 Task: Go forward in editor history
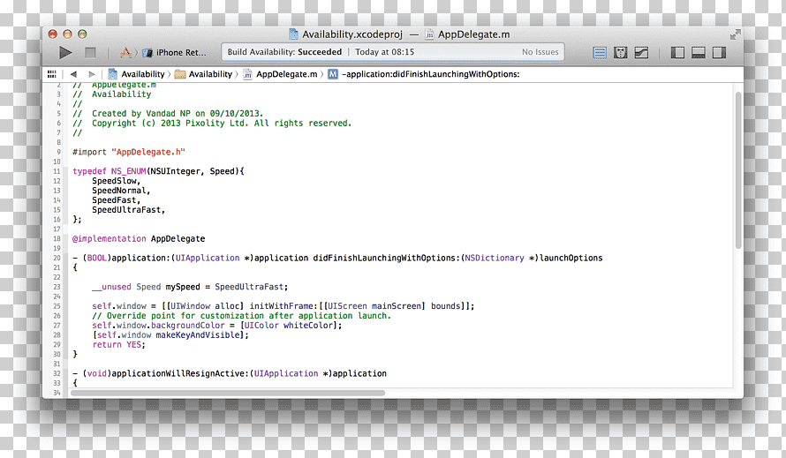[91, 74]
